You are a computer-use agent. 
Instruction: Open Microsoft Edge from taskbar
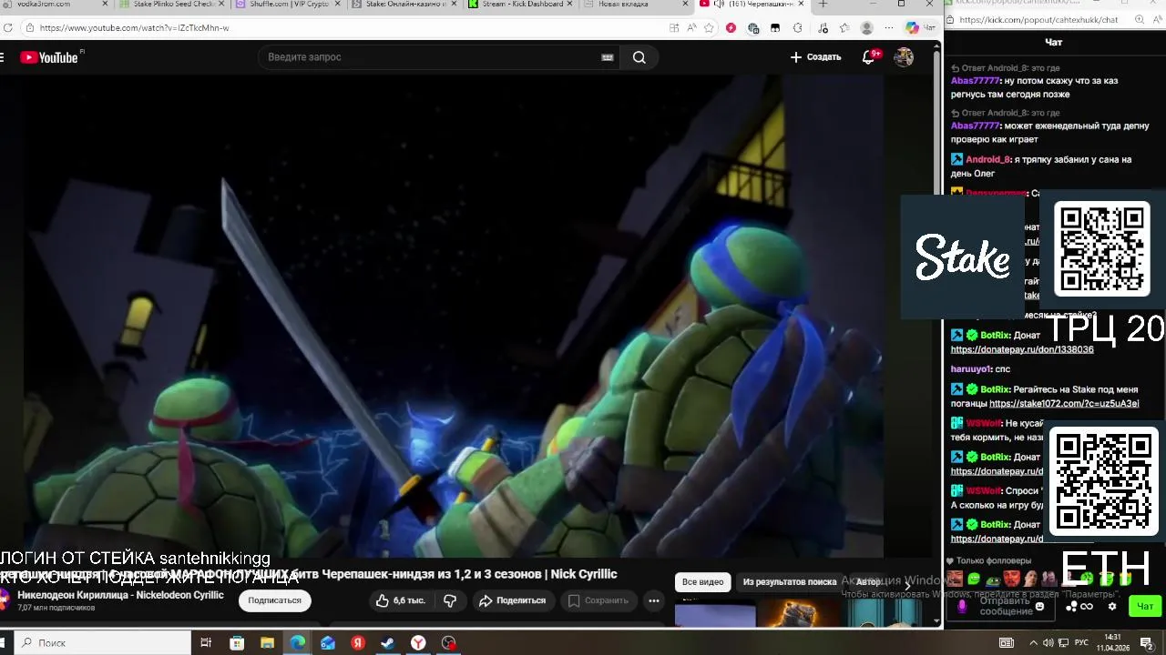tap(298, 643)
